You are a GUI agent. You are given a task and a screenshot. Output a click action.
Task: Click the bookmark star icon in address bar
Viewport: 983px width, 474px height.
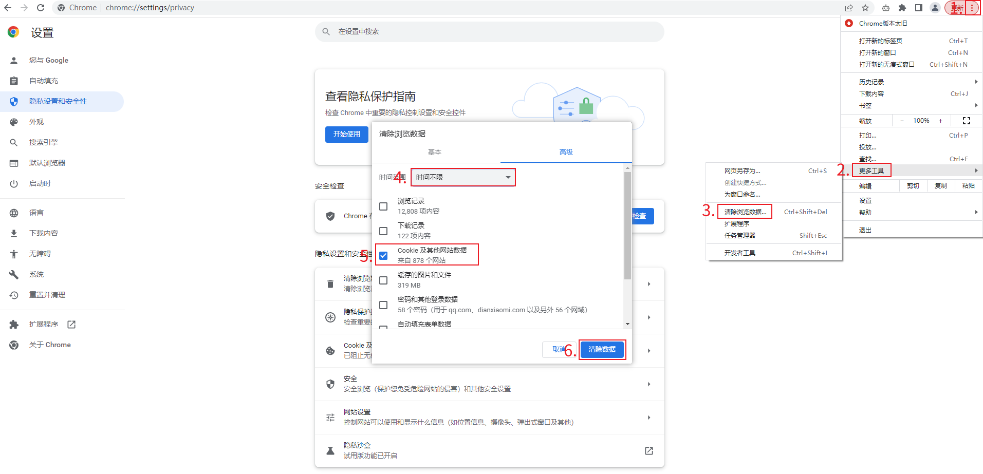[865, 8]
